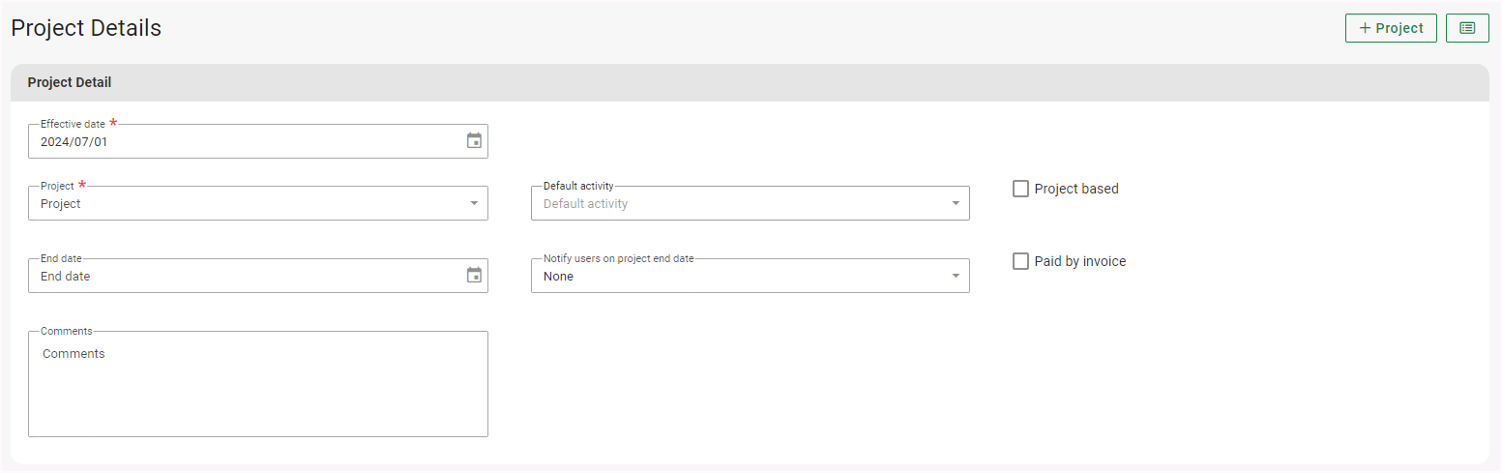This screenshot has width=1502, height=473.
Task: Click the Effective date 2024/07/01 field
Action: click(x=242, y=141)
